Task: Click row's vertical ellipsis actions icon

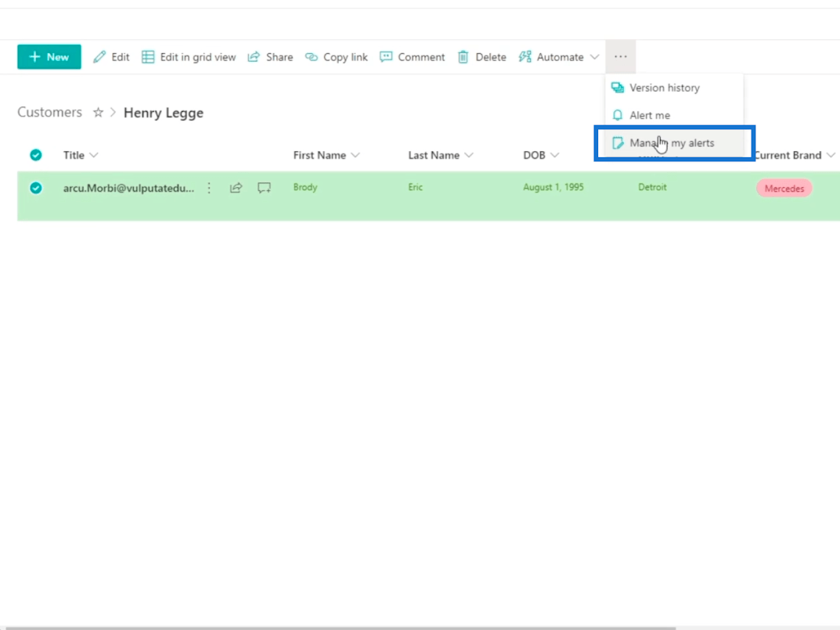Action: [209, 188]
